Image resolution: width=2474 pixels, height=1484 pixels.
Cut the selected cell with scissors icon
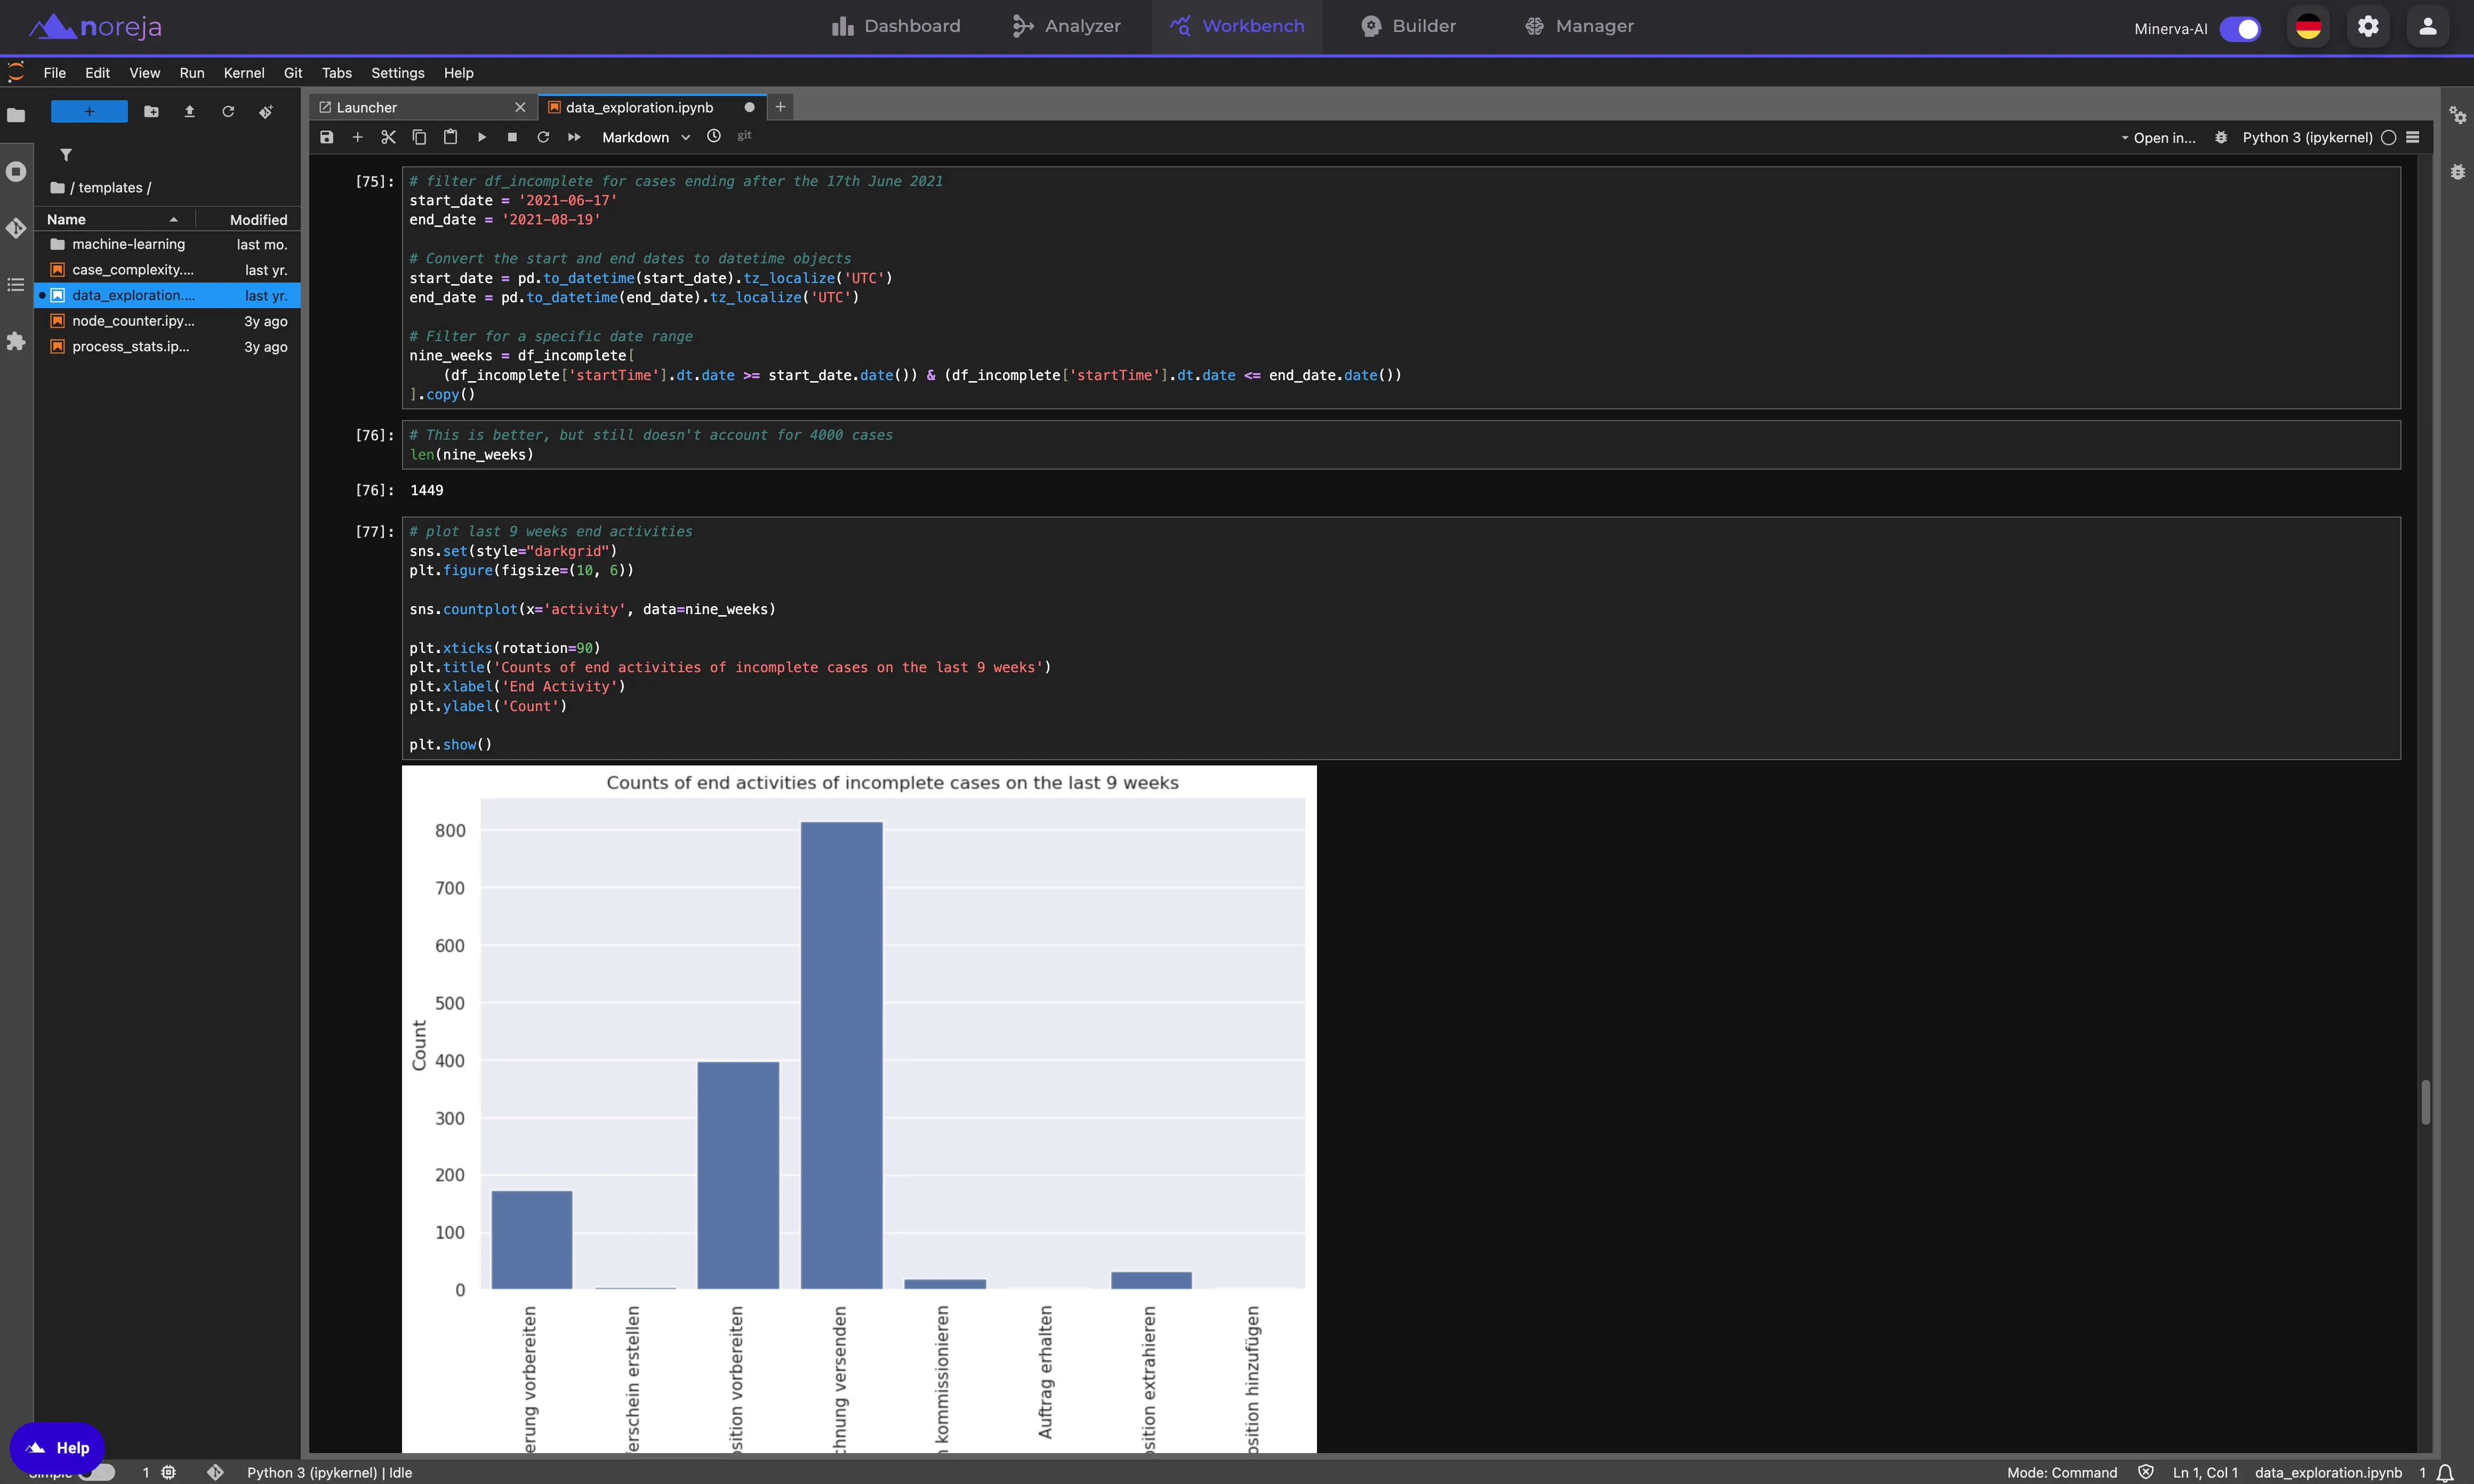[x=388, y=137]
